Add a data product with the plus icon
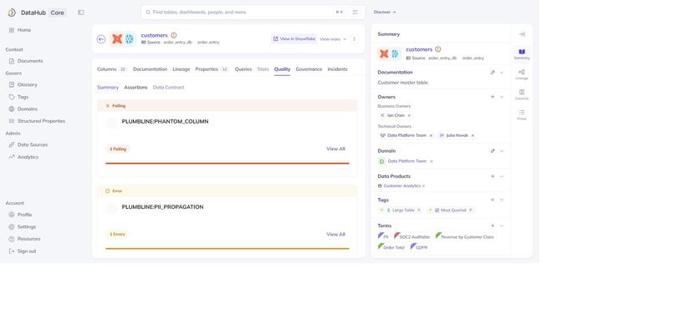Screen dimensions: 674x329 pyautogui.click(x=493, y=176)
